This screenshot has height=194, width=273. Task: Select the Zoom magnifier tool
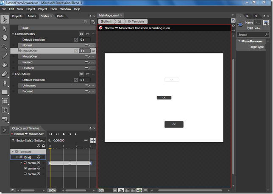(5, 46)
